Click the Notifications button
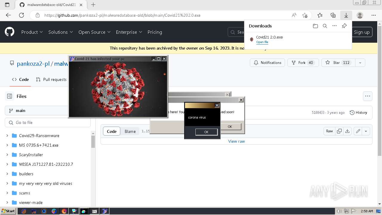 pos(267,63)
